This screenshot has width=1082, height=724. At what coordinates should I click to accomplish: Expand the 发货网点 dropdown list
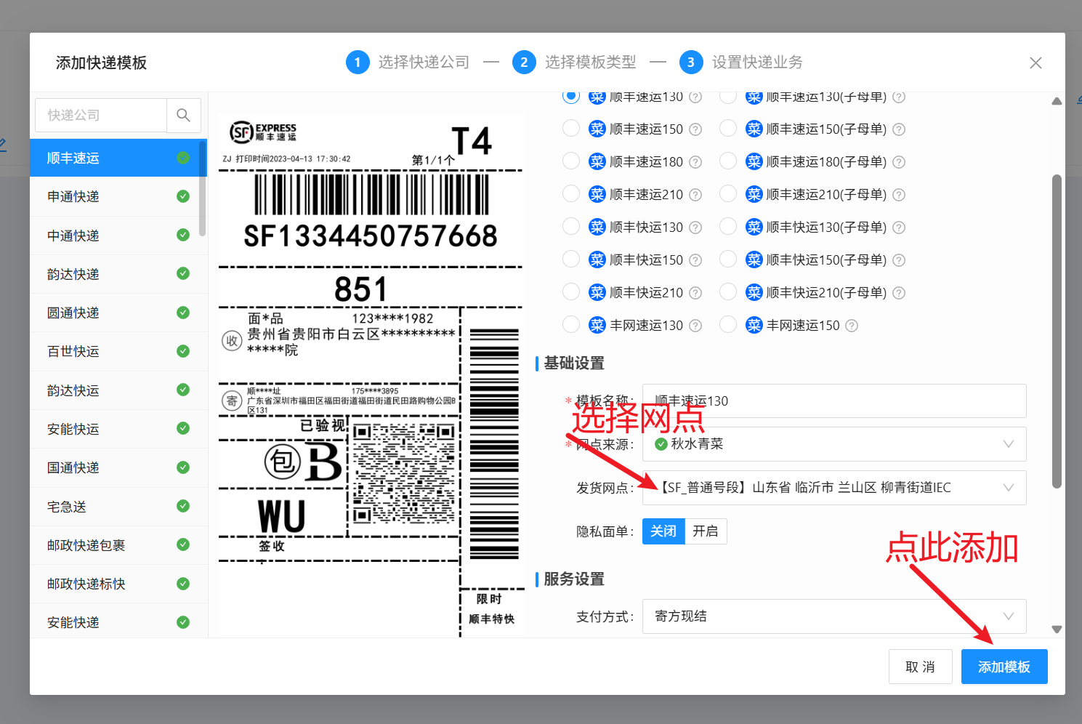click(834, 488)
